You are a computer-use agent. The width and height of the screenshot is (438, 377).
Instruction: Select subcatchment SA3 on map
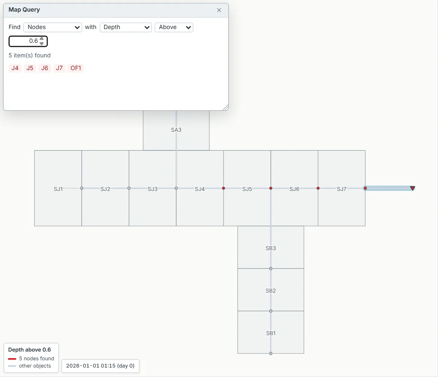pyautogui.click(x=176, y=130)
